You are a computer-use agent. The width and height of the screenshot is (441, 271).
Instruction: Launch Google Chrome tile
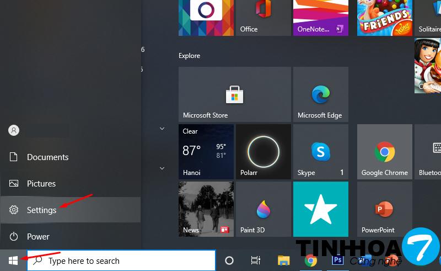(x=384, y=152)
